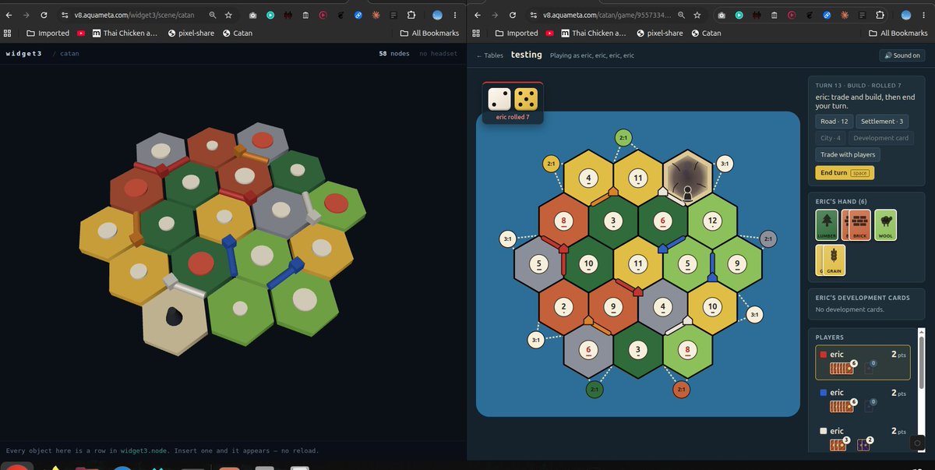
Task: Open the apps grid in widget3 bookmarks bar
Action: (8, 34)
